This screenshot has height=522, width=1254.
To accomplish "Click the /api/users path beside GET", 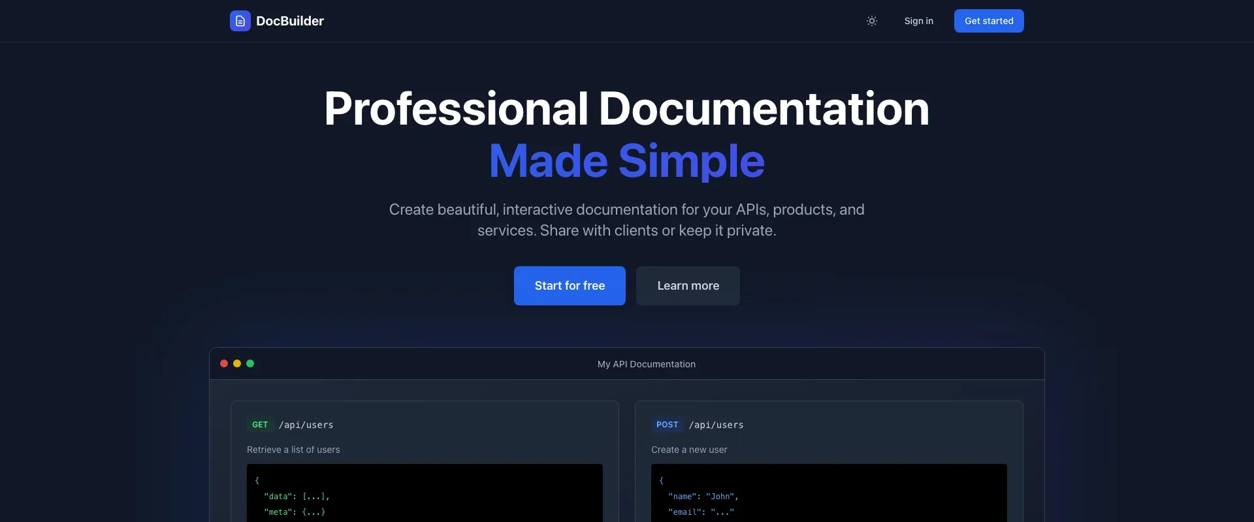I will point(306,425).
